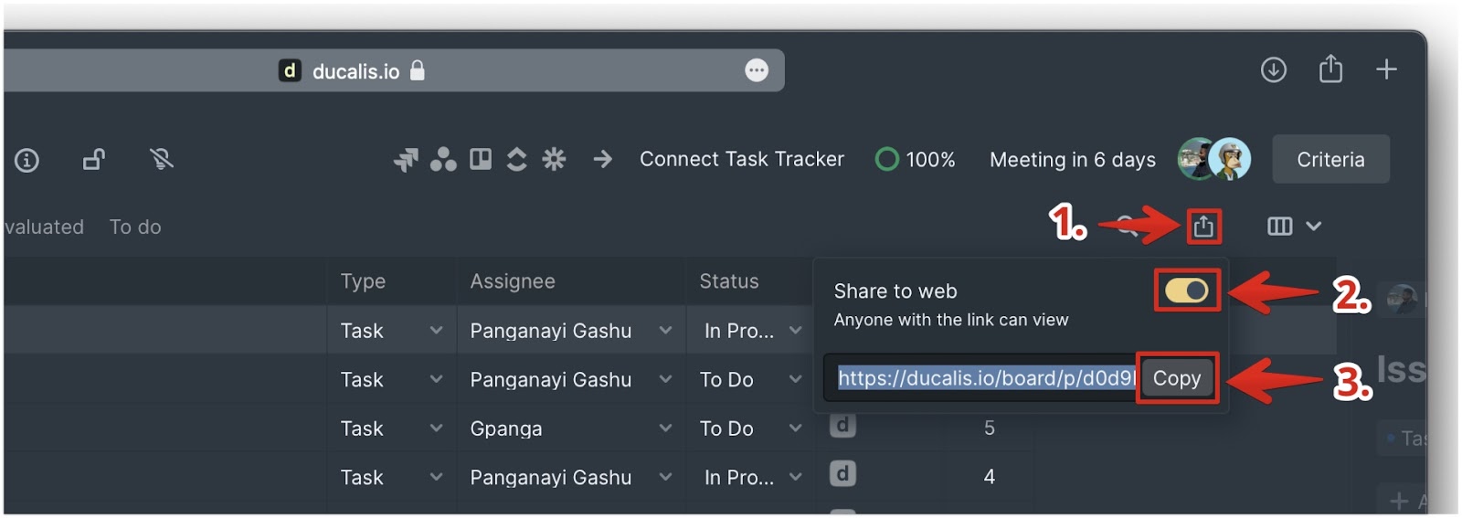This screenshot has width=1462, height=518.
Task: Copy the public board link
Action: pyautogui.click(x=1177, y=378)
